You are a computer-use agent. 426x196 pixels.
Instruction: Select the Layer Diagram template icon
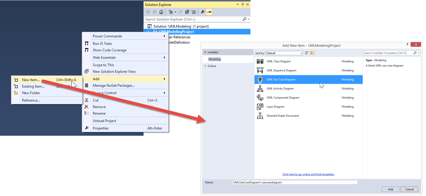pos(260,107)
